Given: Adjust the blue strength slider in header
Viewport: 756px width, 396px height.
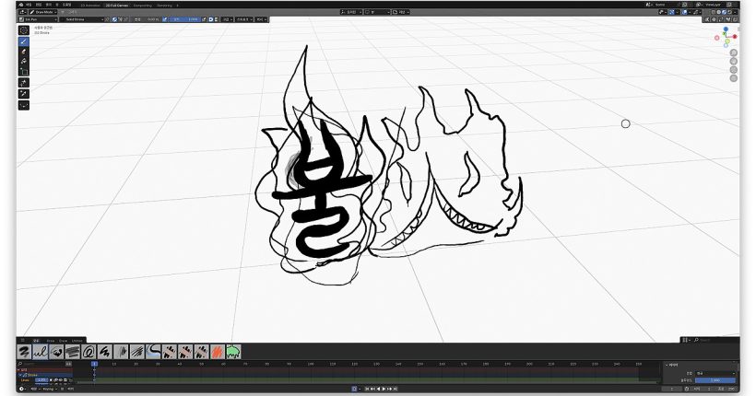Looking at the screenshot, I should coord(186,18).
